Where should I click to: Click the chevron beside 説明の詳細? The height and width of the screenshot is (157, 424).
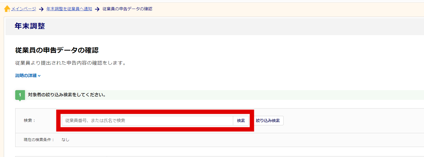point(39,76)
